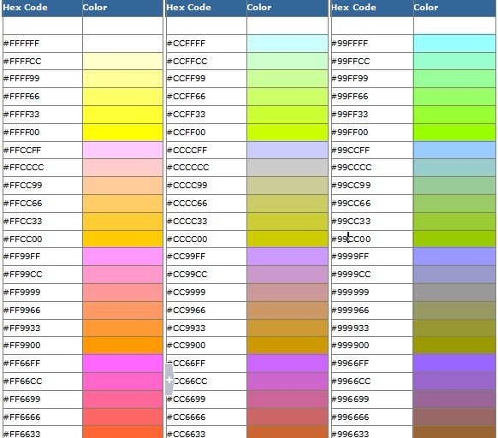Viewport: 498px width, 438px height.
Task: Click the #CCCC99 hex code cell
Action: coord(206,186)
